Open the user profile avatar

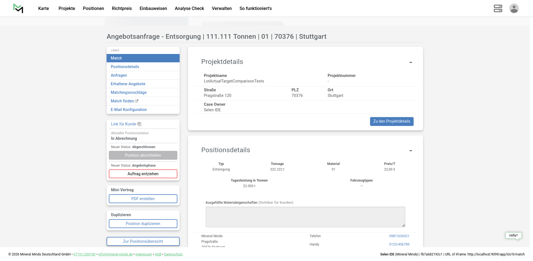point(514,8)
